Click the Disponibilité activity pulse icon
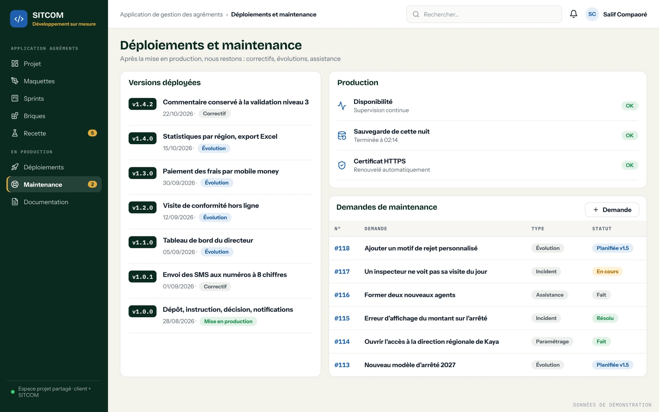Screen dimensions: 659x412 point(342,105)
